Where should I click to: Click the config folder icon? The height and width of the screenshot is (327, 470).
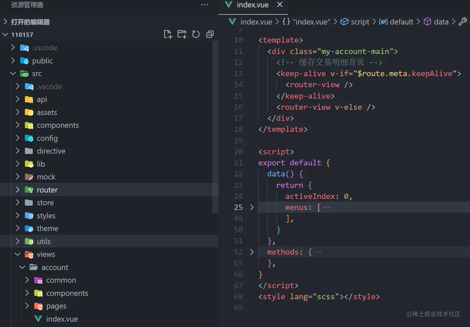pos(29,138)
